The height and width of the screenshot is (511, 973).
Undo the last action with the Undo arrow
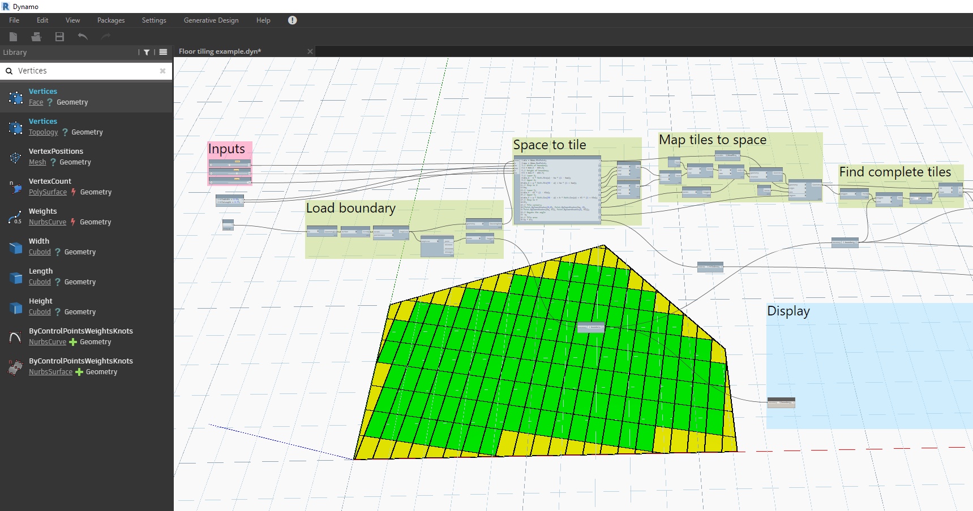point(82,36)
